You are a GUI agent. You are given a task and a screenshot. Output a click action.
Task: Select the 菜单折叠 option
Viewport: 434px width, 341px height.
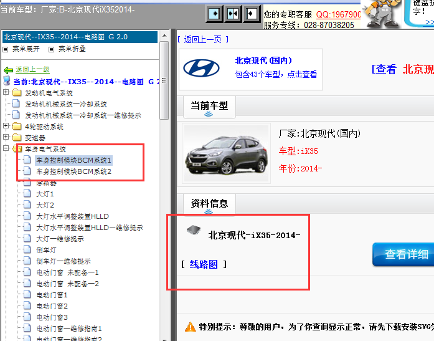[x=72, y=49]
